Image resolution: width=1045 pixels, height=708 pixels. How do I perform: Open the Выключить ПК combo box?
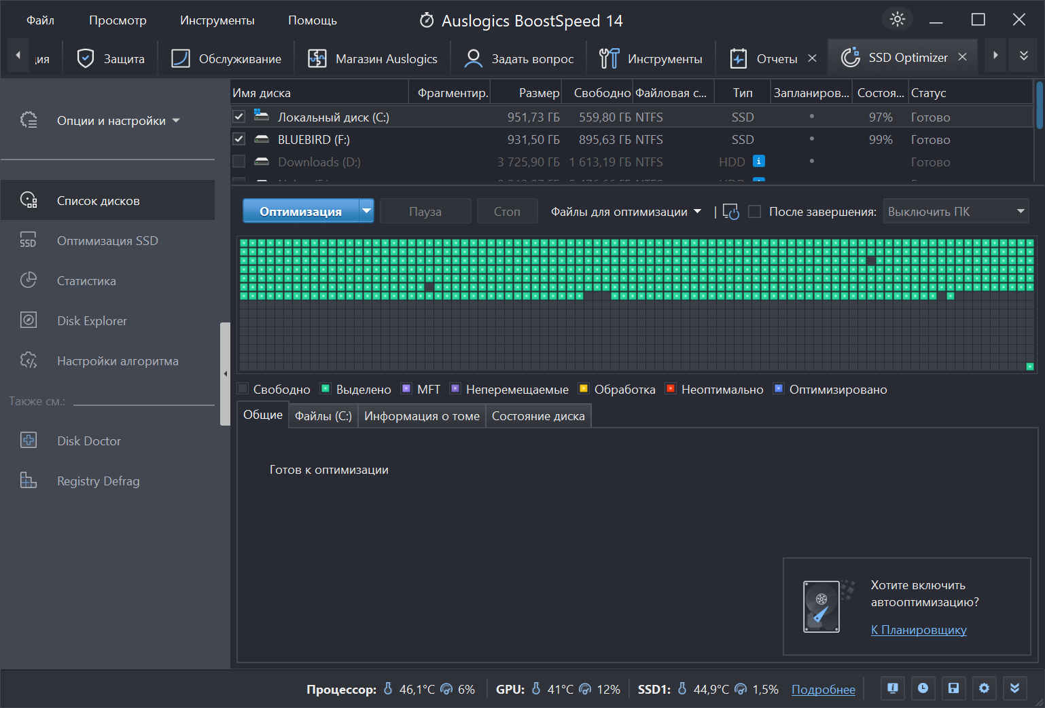click(955, 212)
